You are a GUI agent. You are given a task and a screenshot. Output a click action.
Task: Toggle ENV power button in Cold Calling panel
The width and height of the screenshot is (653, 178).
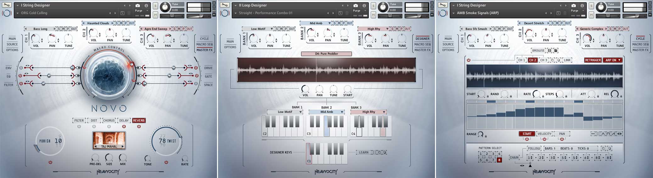[21, 68]
